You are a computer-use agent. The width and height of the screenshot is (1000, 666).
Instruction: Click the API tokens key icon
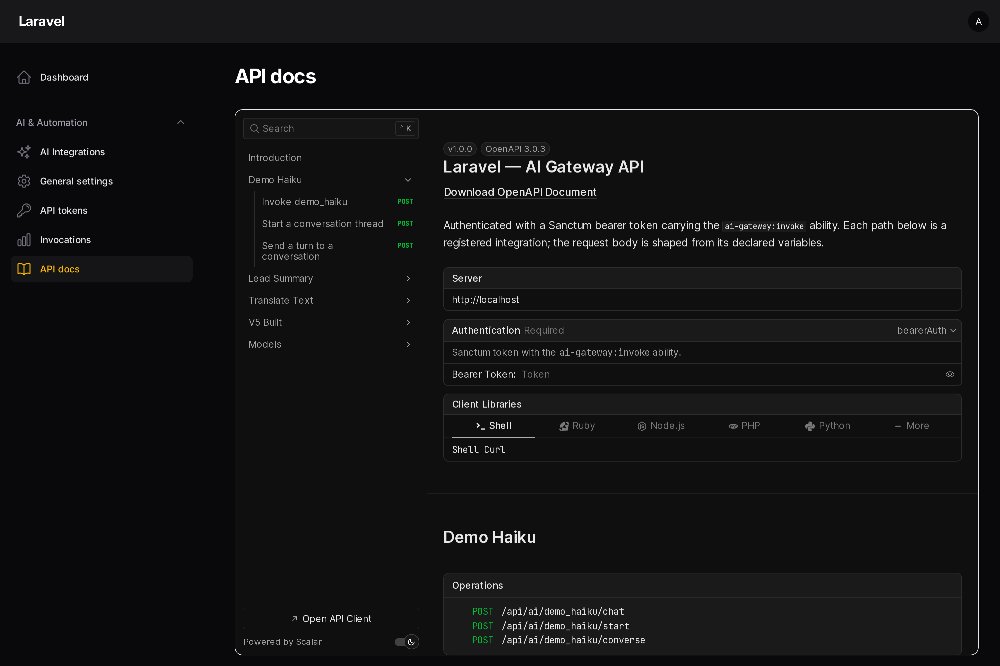[24, 210]
